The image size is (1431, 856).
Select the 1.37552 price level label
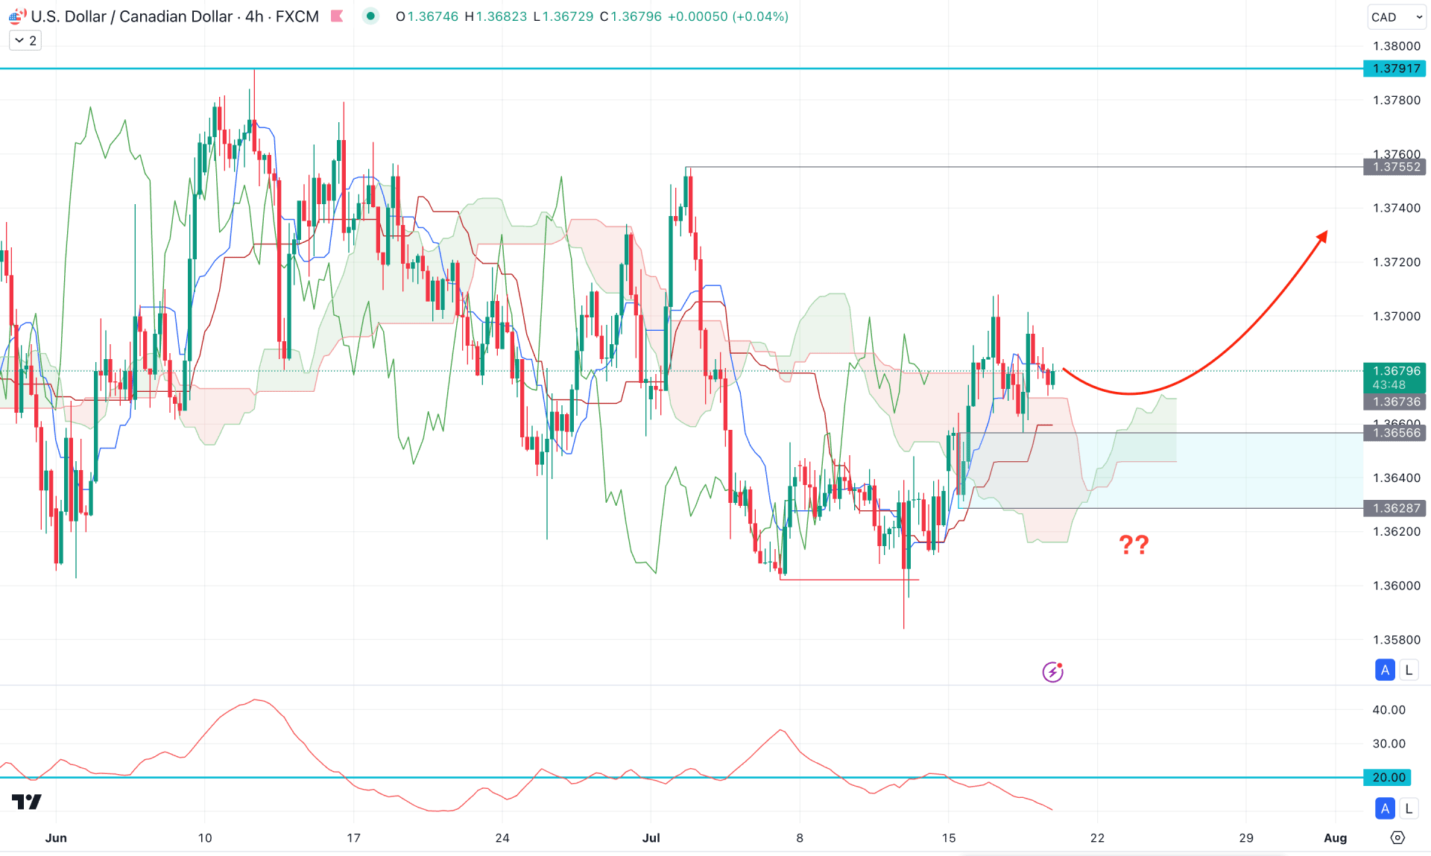[1394, 167]
